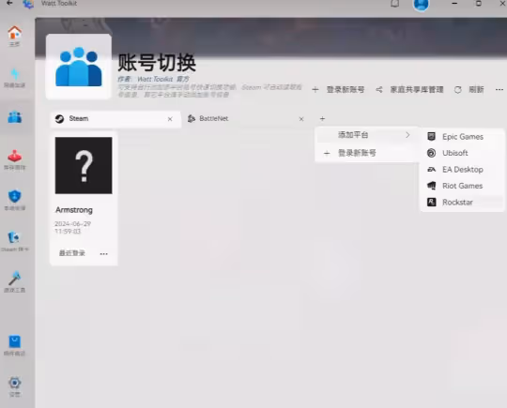
Task: Open Armstrong card more options ellipsis
Action: point(104,254)
